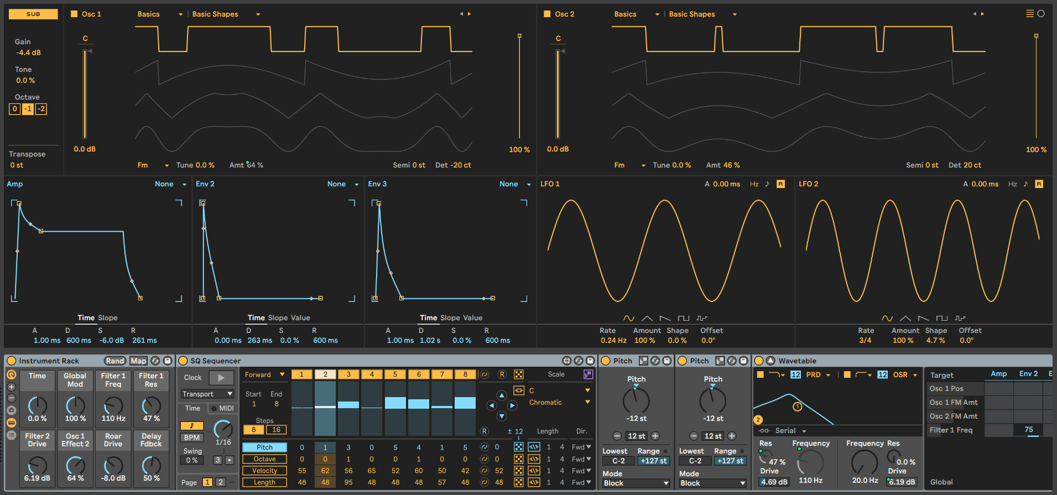The width and height of the screenshot is (1057, 495).
Task: Select the Length lane tab
Action: point(264,482)
